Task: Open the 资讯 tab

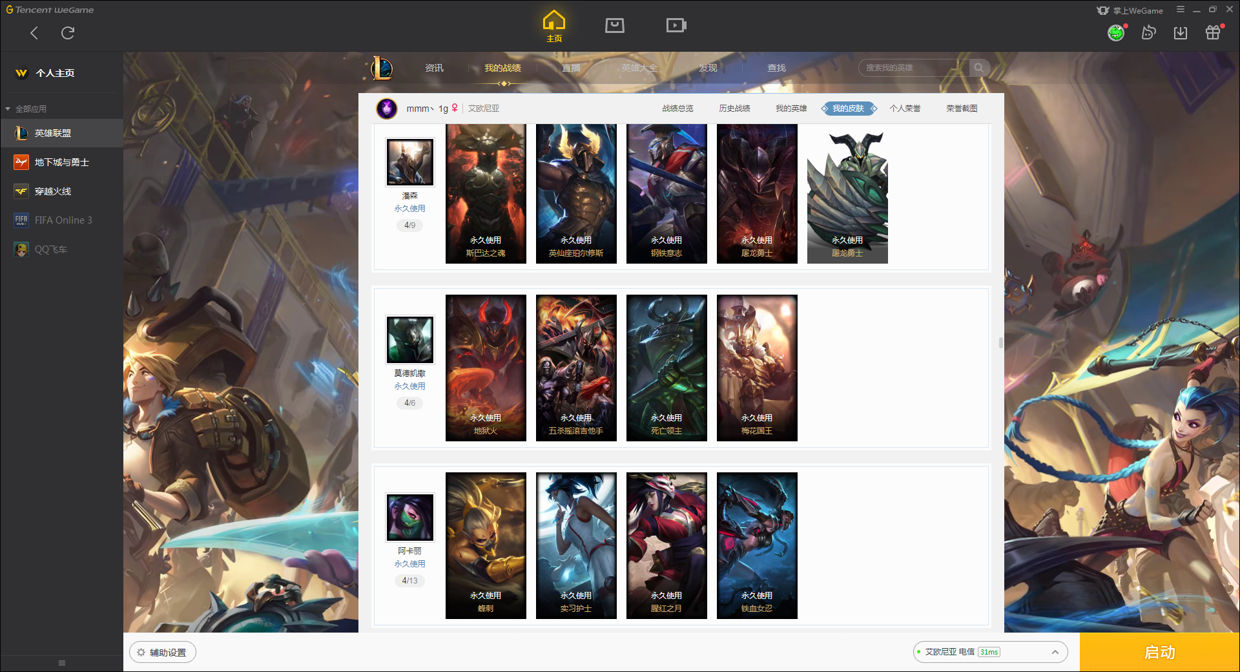Action: coord(434,68)
